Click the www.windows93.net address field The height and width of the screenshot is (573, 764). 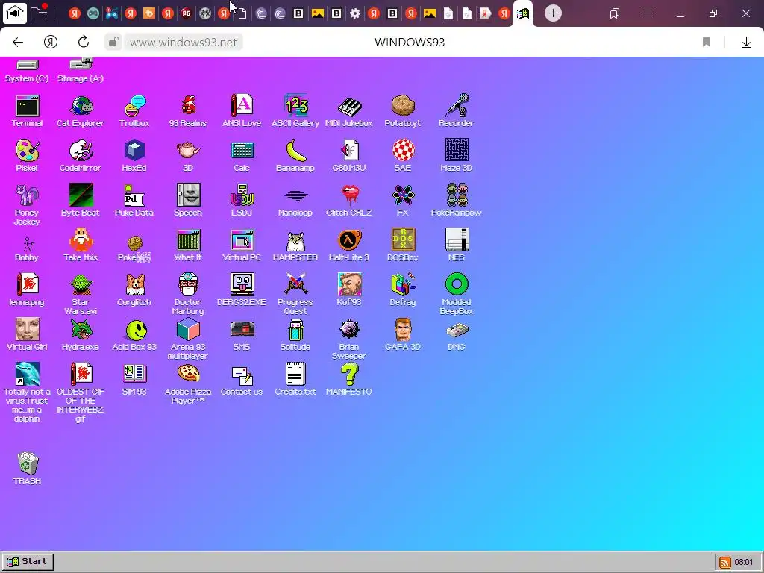pos(184,43)
